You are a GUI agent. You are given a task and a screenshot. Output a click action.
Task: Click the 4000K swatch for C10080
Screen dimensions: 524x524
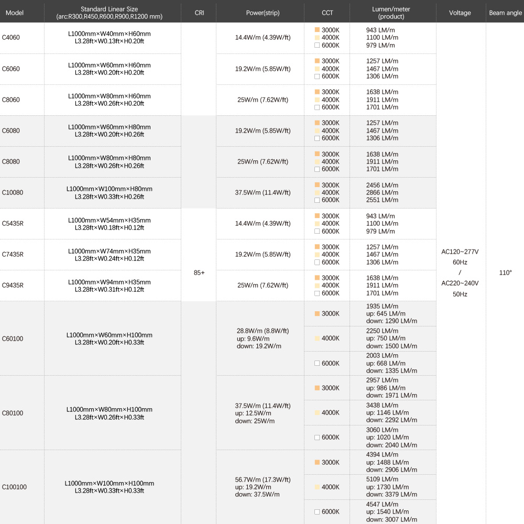pos(317,193)
